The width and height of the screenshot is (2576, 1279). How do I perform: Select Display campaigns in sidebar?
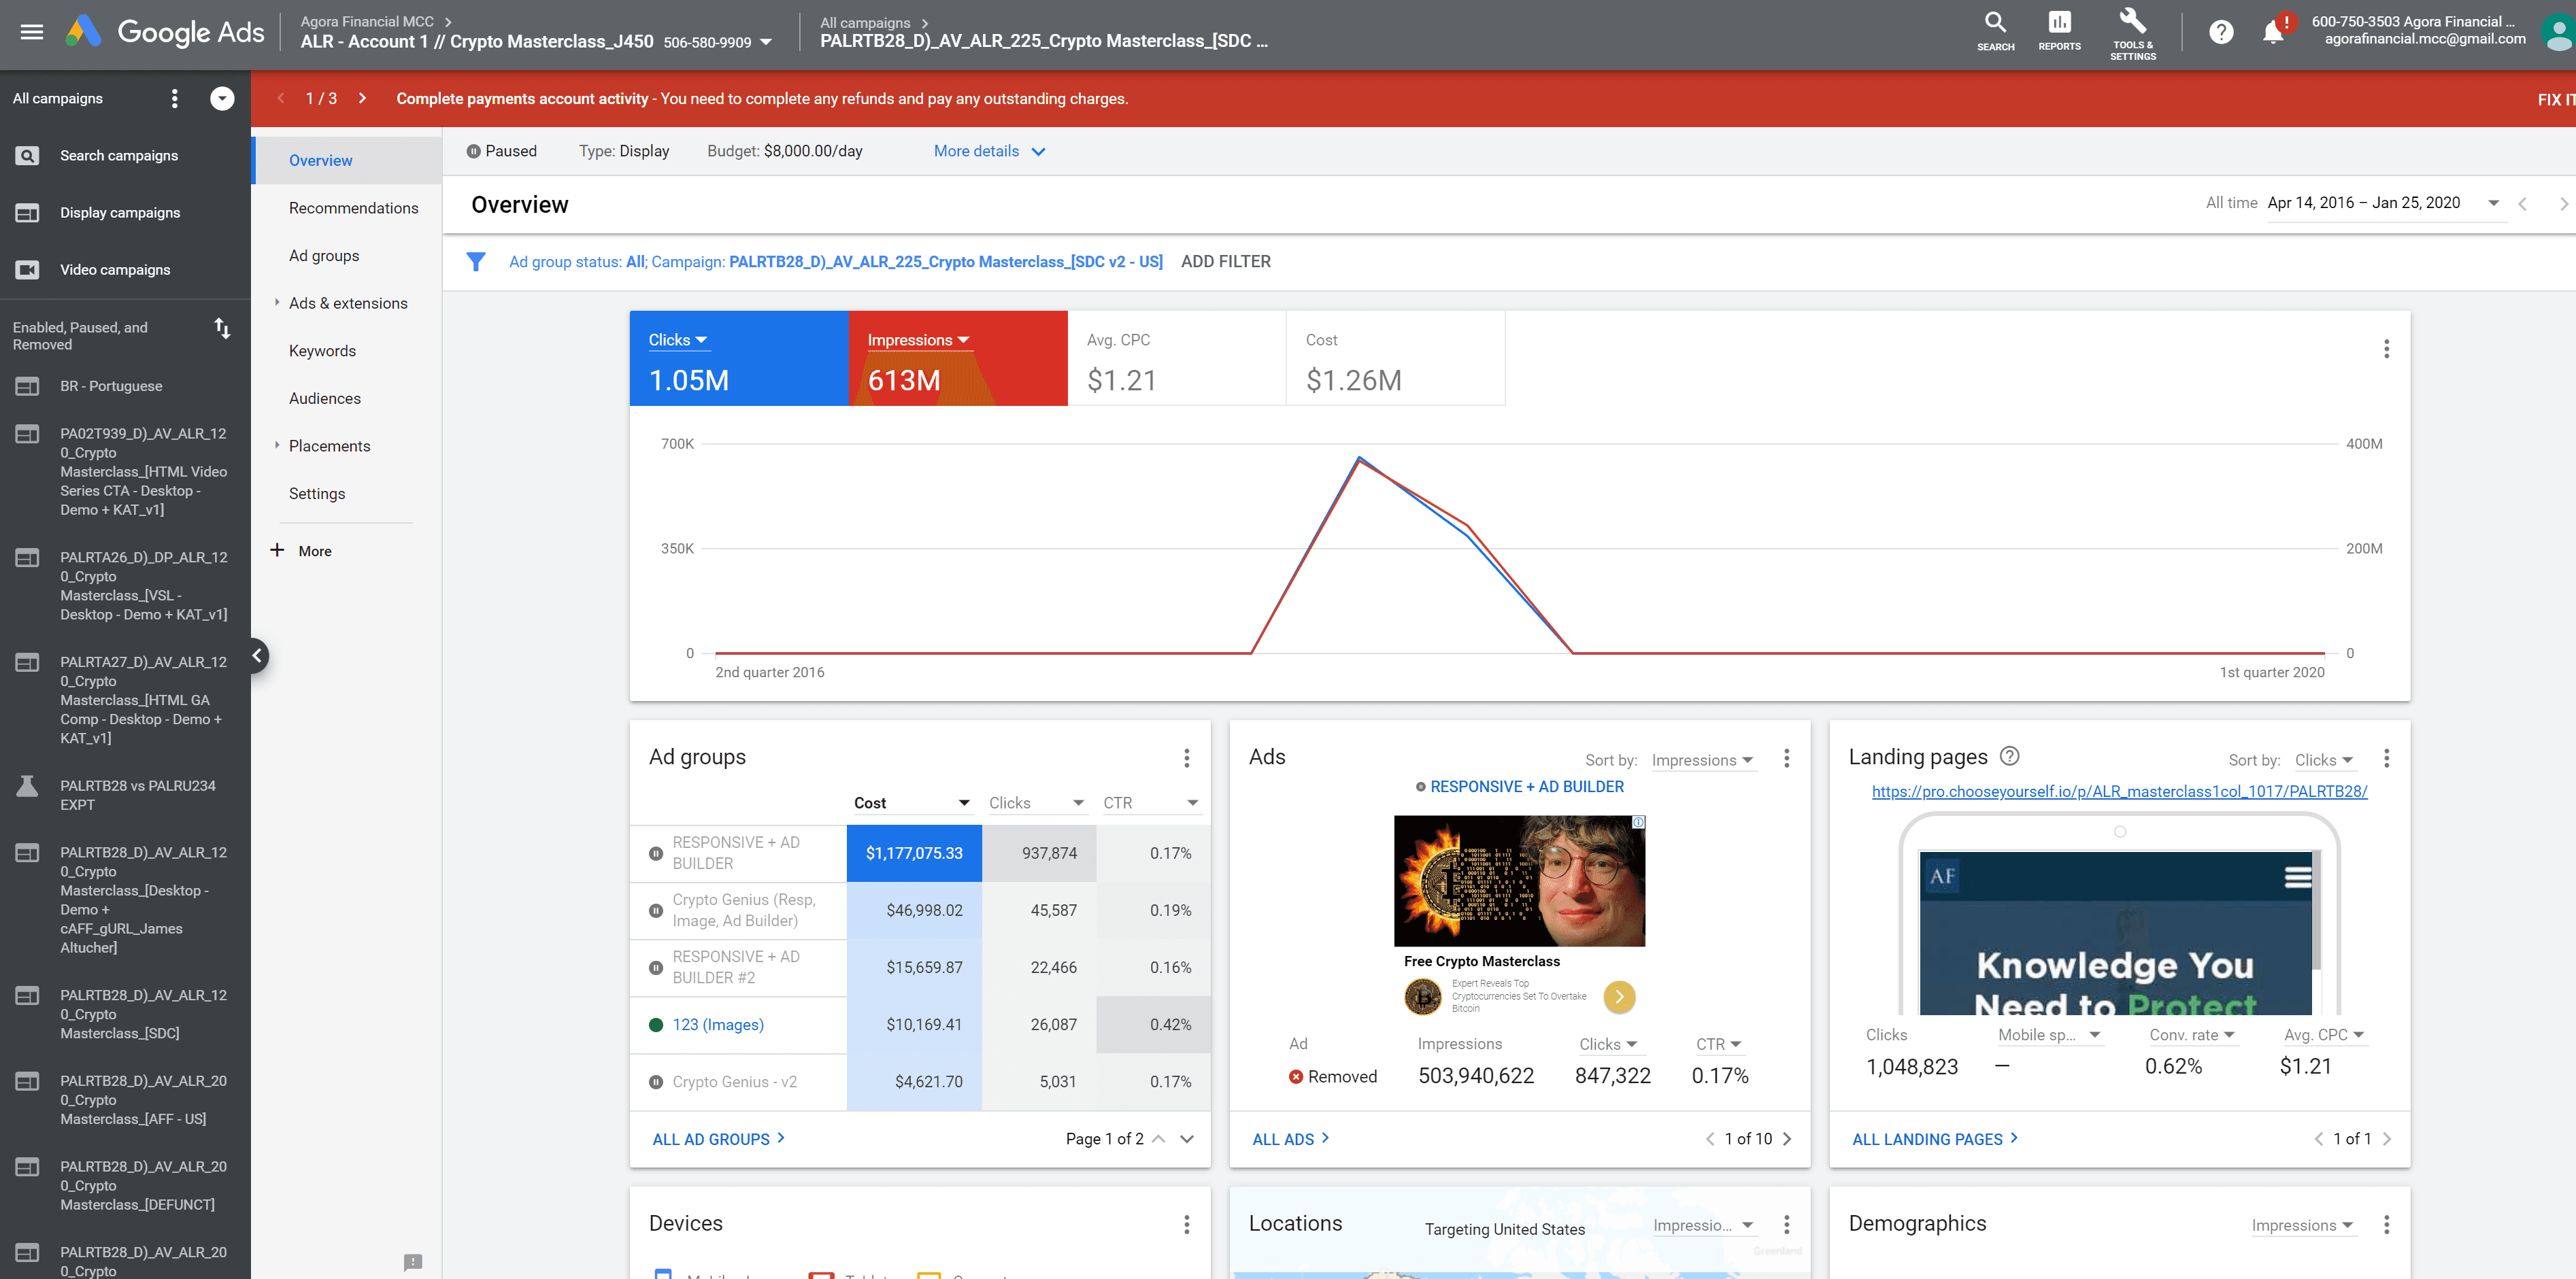(120, 213)
